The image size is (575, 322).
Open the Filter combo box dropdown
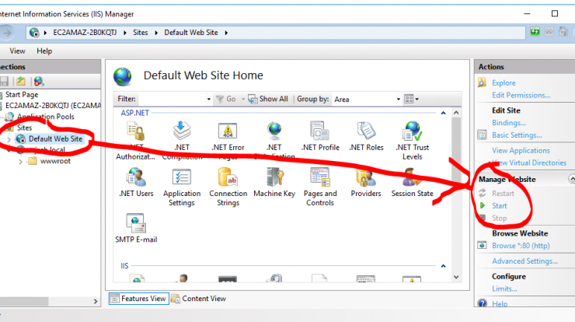(209, 99)
